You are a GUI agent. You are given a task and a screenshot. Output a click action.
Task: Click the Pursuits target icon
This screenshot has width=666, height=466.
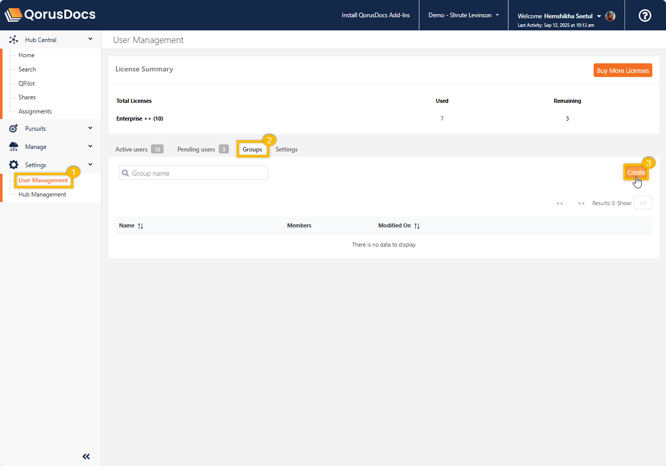(14, 129)
